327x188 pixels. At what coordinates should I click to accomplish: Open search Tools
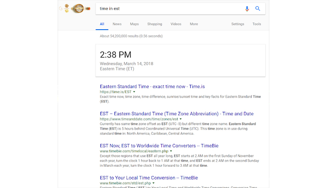257,24
